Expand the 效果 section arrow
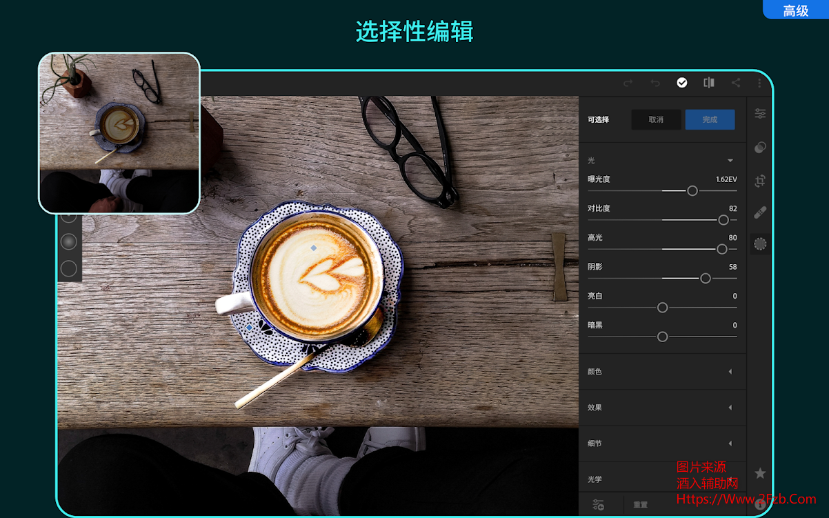The width and height of the screenshot is (829, 518). pyautogui.click(x=730, y=408)
